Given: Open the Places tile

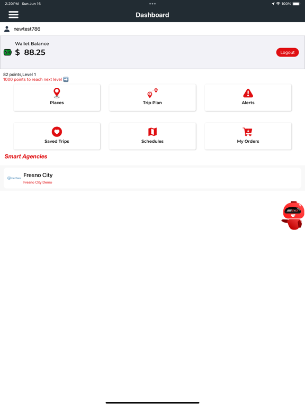Looking at the screenshot, I should pos(57,98).
